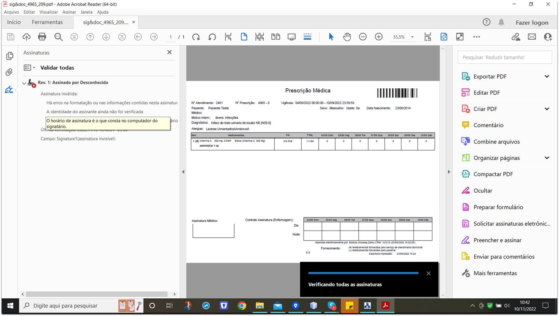Image resolution: width=559 pixels, height=316 pixels.
Task: Expand the Exportar PDF chevron
Action: 547,76
